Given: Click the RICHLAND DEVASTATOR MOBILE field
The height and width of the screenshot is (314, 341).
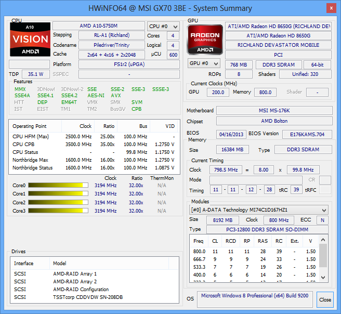Looking at the screenshot, I should click(x=278, y=45).
